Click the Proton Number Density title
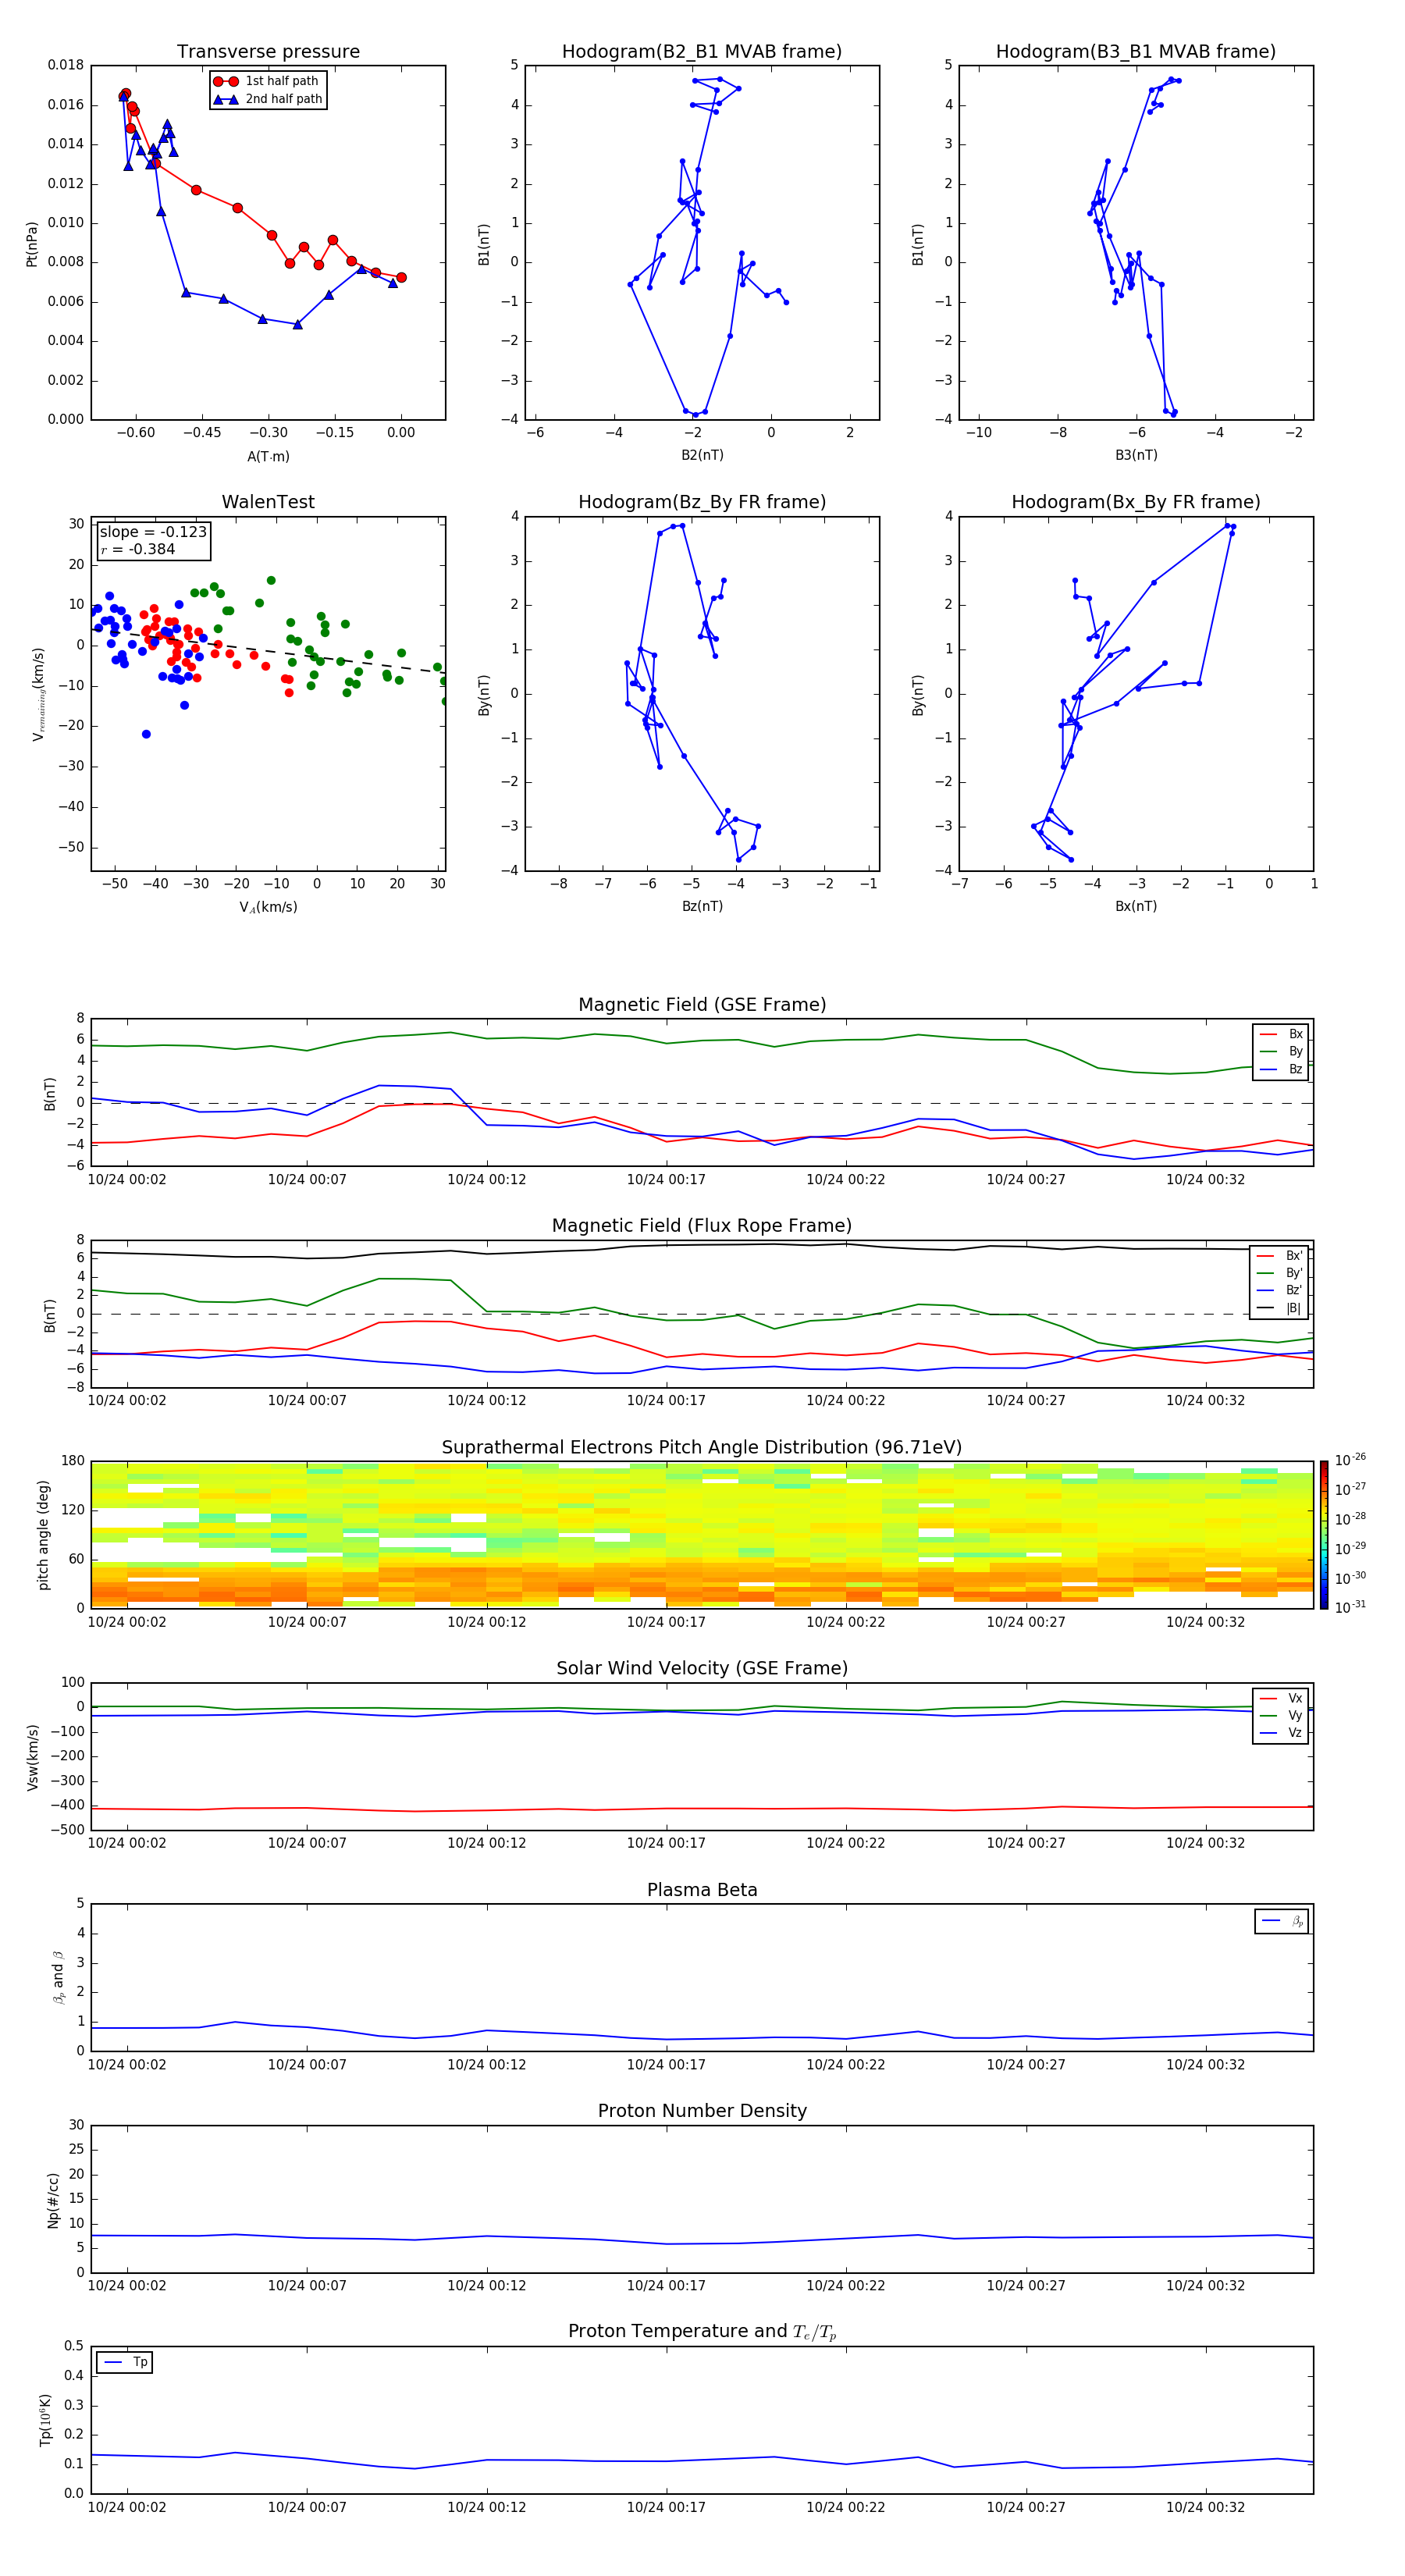1405x2576 pixels. coord(702,2110)
